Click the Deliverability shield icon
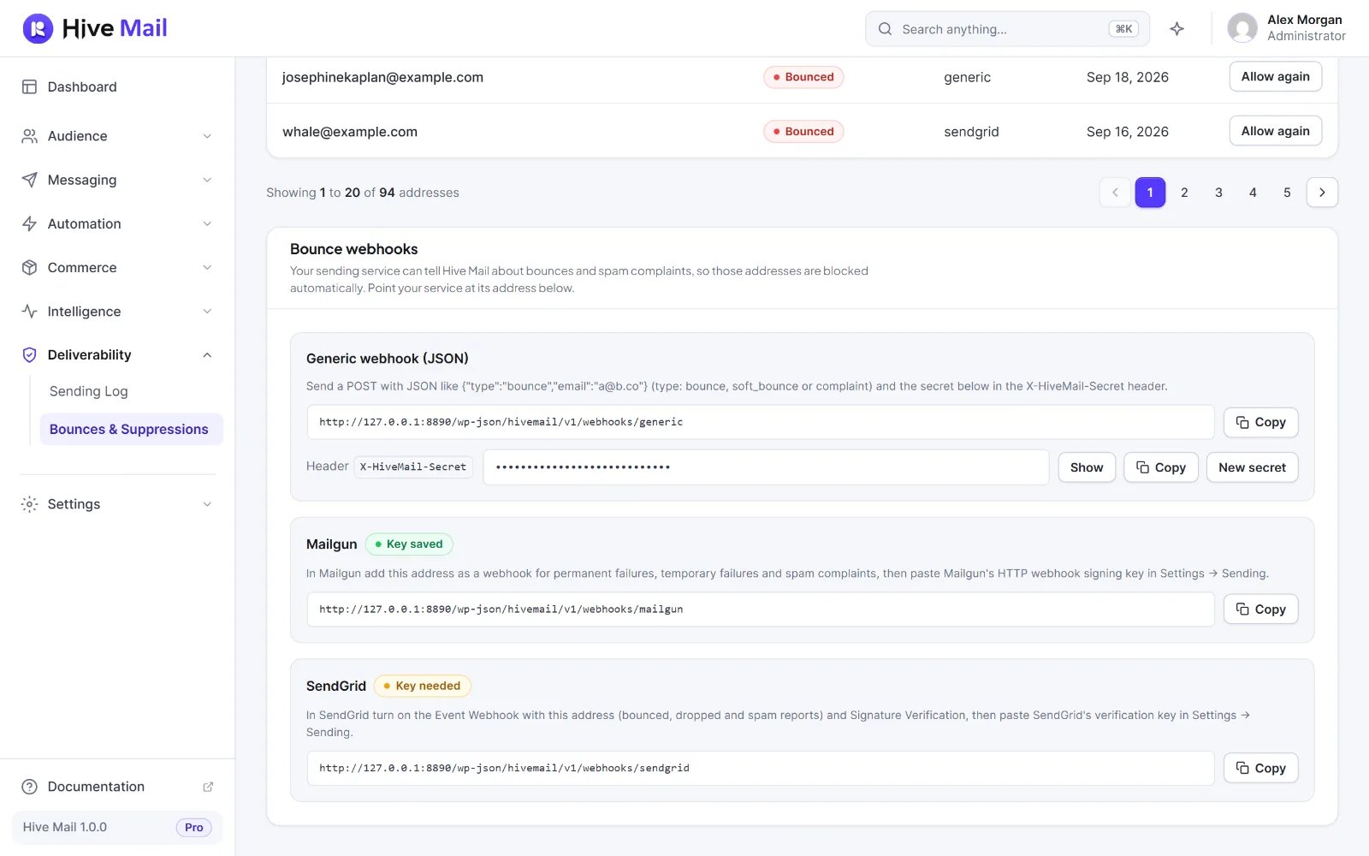Image resolution: width=1369 pixels, height=856 pixels. click(x=29, y=355)
